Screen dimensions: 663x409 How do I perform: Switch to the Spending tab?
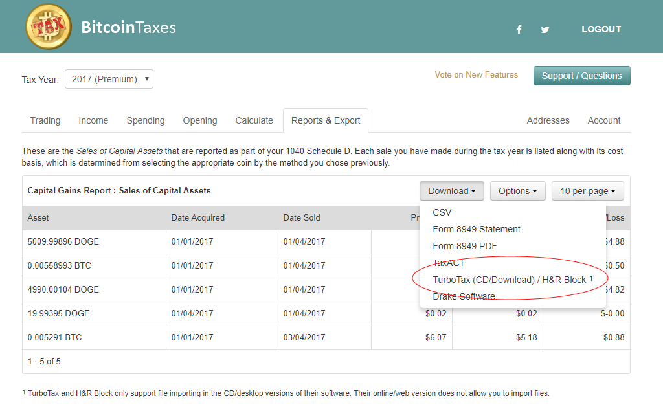[x=146, y=120]
